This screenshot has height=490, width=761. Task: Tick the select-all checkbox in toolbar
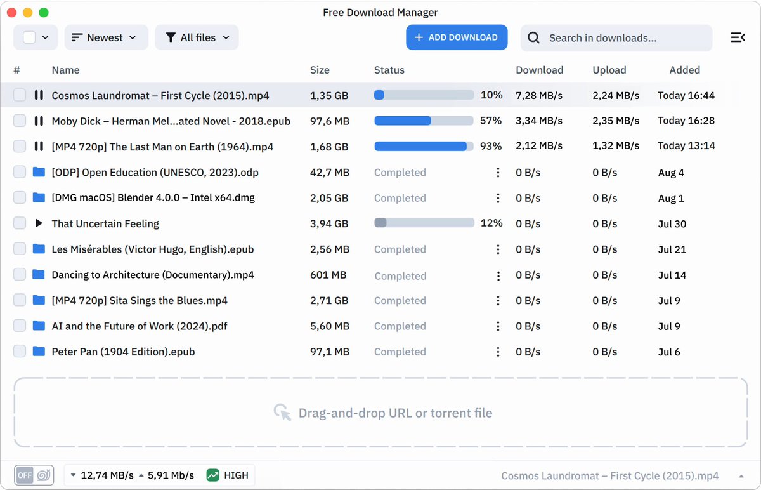click(x=29, y=37)
